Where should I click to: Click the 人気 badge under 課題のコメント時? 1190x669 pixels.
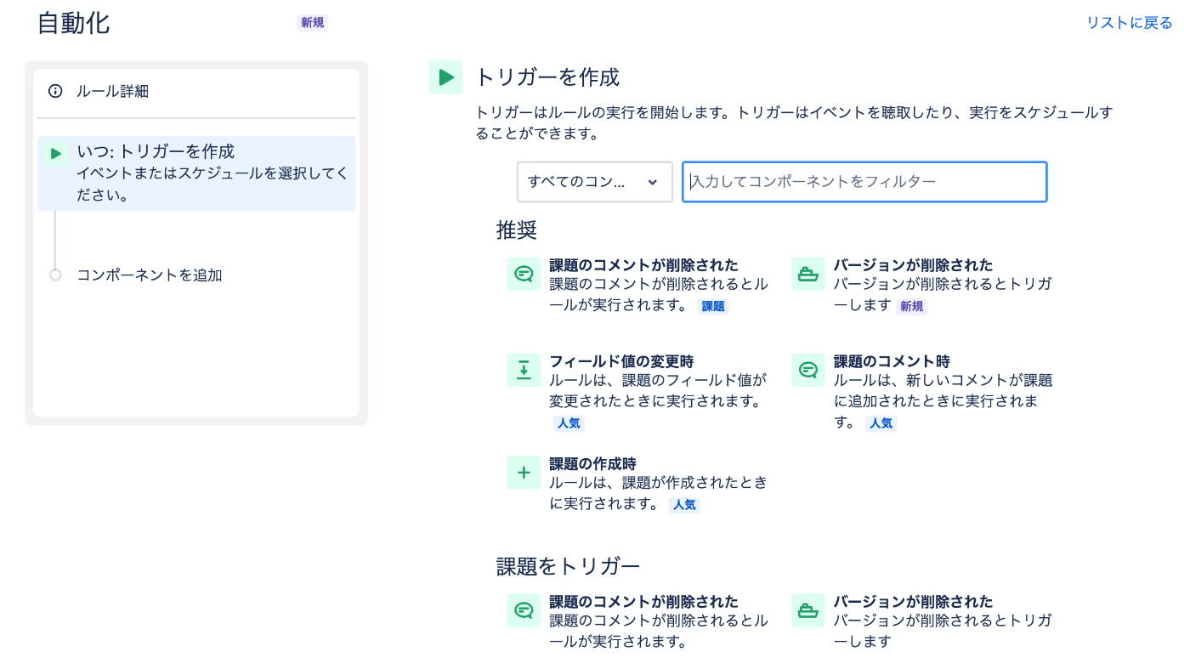pos(881,423)
